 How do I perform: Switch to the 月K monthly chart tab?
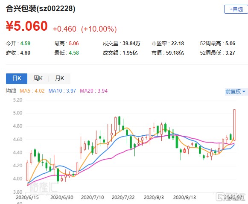tap(59, 79)
